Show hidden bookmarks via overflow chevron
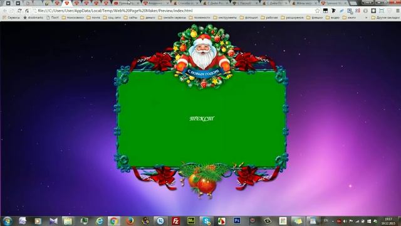The image size is (401, 226). coord(366,18)
